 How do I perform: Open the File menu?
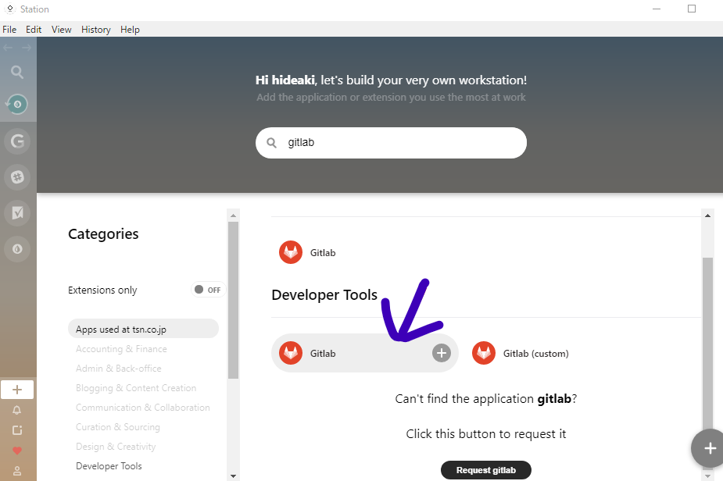(x=9, y=30)
